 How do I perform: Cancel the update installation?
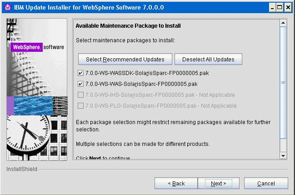(266, 183)
